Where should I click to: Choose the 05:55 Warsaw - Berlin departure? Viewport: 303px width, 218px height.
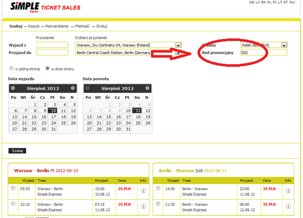coord(13,188)
